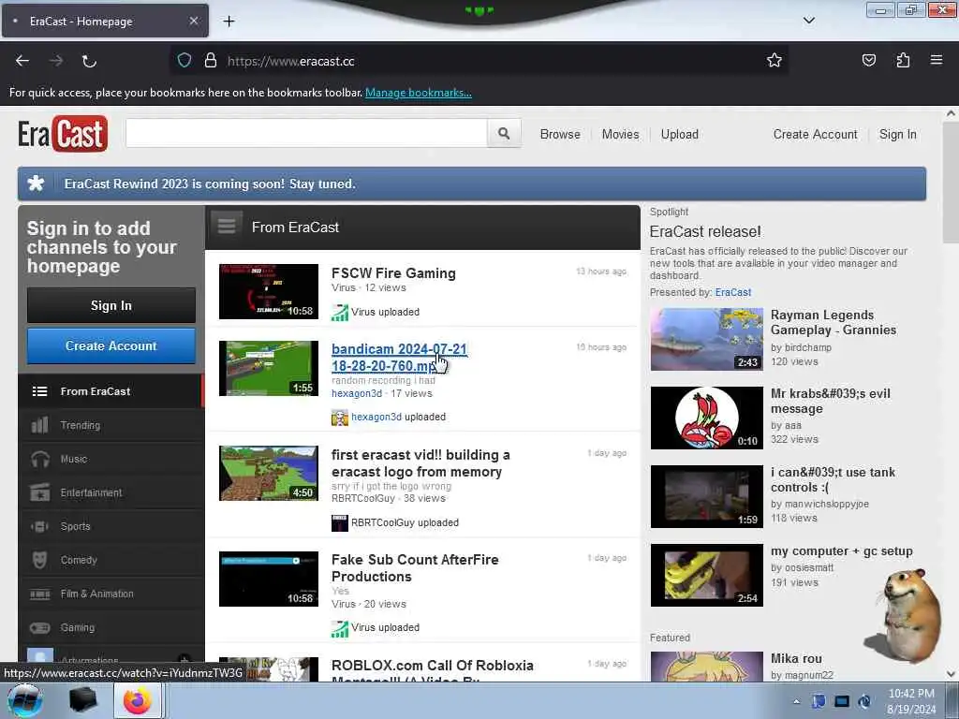Click the Firefox taskbar icon
This screenshot has width=959, height=719.
click(137, 700)
